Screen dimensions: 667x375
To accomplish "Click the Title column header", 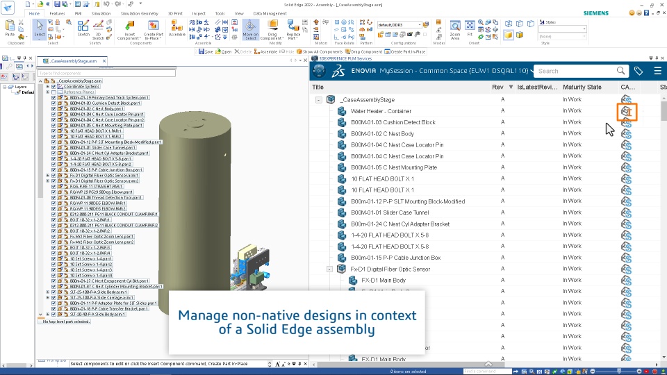I will point(318,87).
